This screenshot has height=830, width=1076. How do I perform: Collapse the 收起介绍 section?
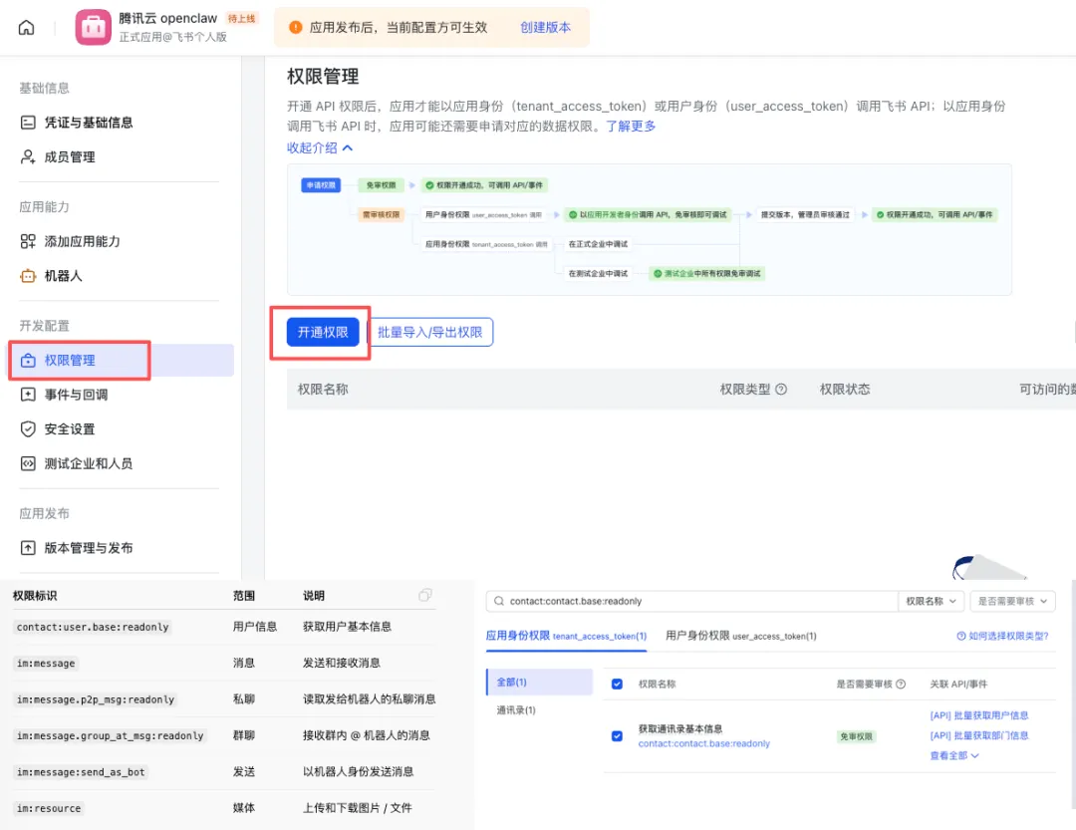tap(320, 147)
